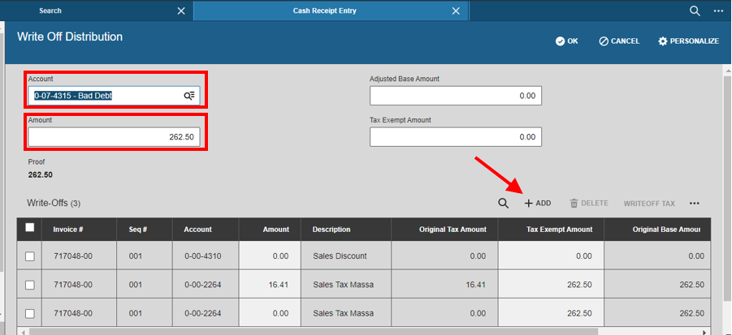Switch to the Search tab

point(50,11)
